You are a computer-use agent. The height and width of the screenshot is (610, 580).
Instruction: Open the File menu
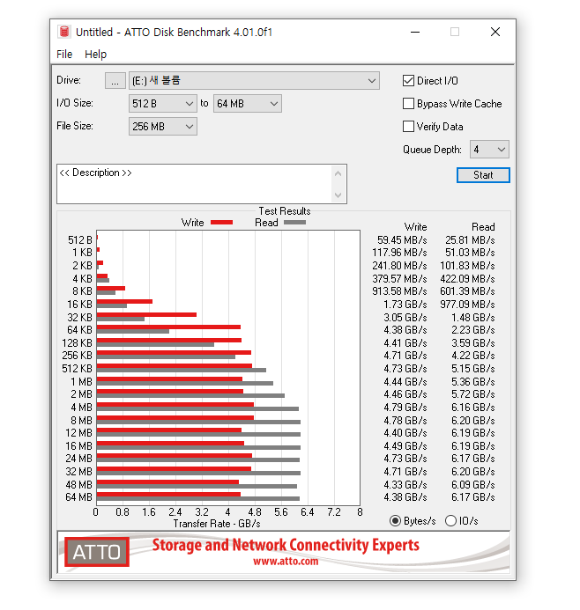(x=64, y=54)
